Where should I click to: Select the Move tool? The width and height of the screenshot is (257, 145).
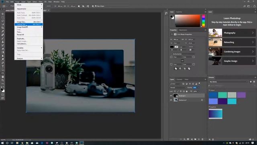click(3, 14)
